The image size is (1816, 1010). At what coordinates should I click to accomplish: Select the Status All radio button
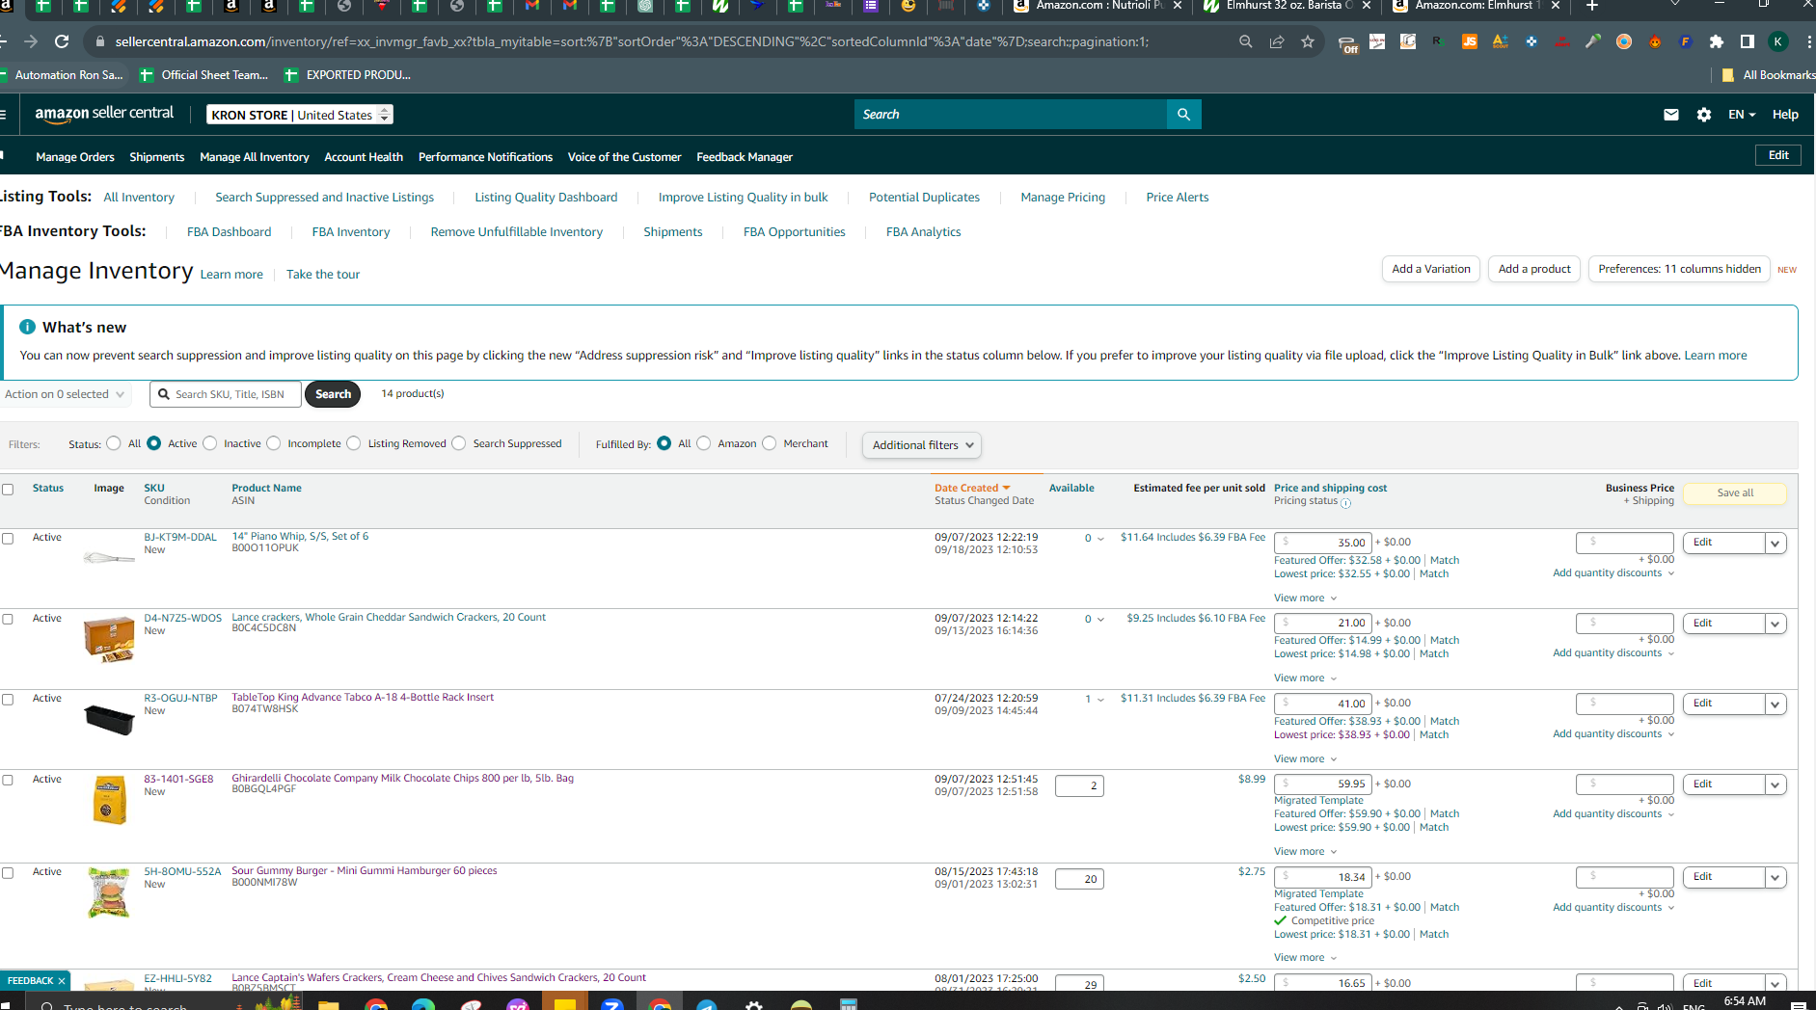point(114,443)
